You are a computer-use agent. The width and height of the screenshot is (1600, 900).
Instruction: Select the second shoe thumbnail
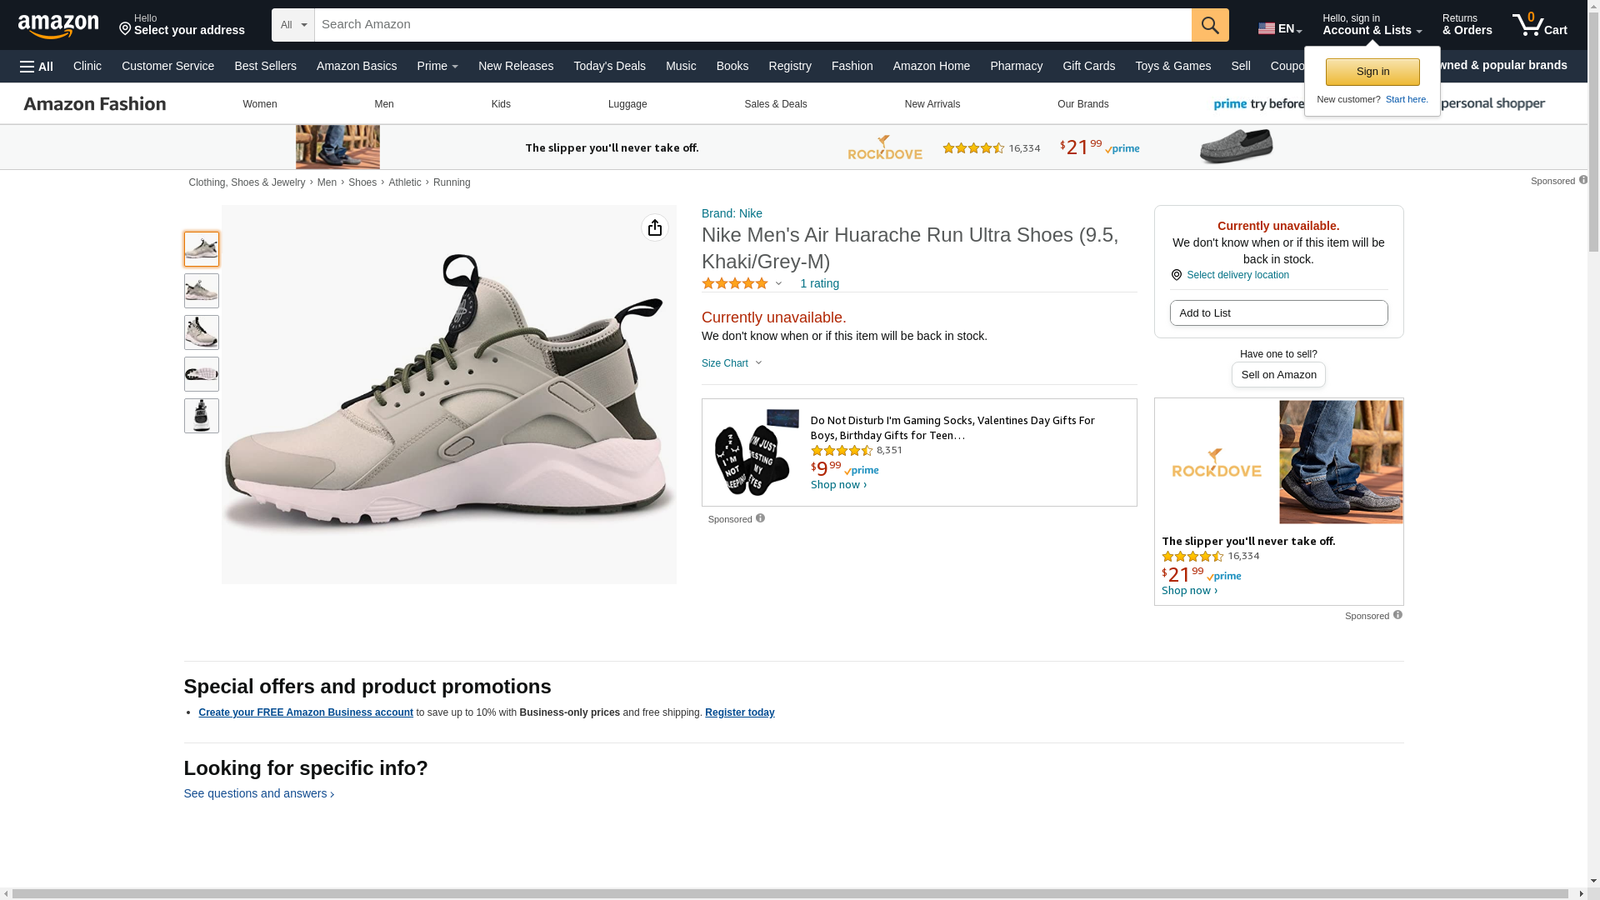(x=202, y=291)
